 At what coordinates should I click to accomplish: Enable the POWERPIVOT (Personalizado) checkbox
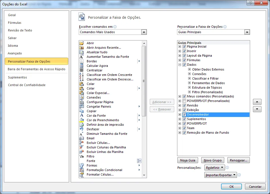pyautogui.click(x=184, y=101)
